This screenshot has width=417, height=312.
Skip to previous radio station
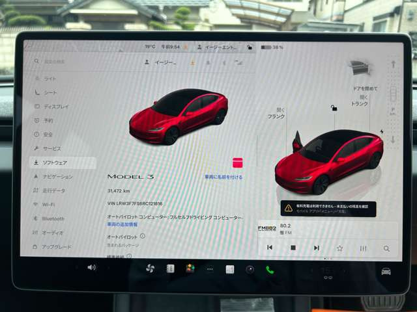pyautogui.click(x=269, y=248)
